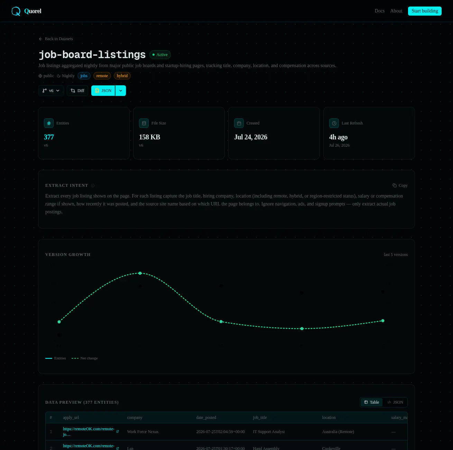Image resolution: width=453 pixels, height=450 pixels.
Task: Download dataset as JSON
Action: point(103,91)
